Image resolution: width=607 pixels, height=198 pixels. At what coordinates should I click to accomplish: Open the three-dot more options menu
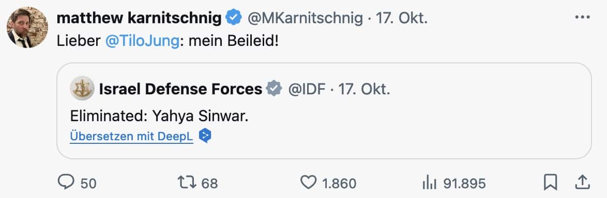[582, 18]
